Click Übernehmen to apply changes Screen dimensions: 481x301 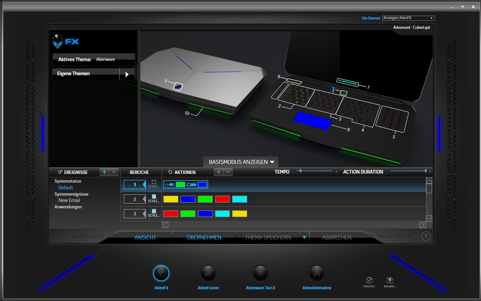pos(204,237)
